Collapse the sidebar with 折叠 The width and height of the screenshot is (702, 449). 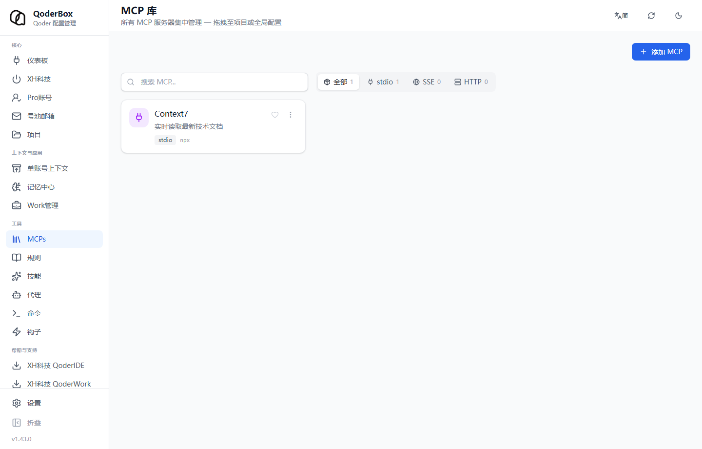[54, 423]
